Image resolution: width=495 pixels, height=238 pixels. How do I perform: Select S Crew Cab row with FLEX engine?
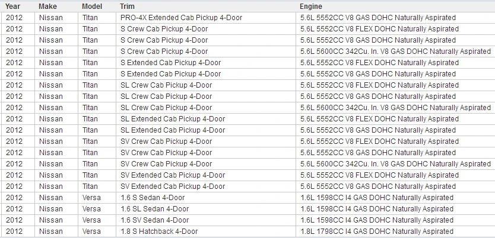point(248,29)
